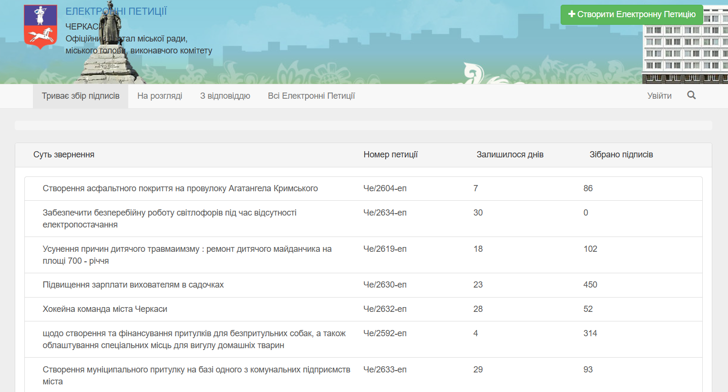Click petition number Че/2630-еп

click(385, 285)
